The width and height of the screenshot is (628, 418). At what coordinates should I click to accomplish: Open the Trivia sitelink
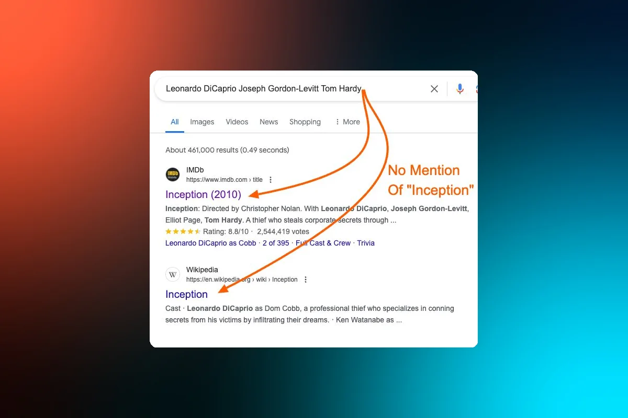click(366, 243)
